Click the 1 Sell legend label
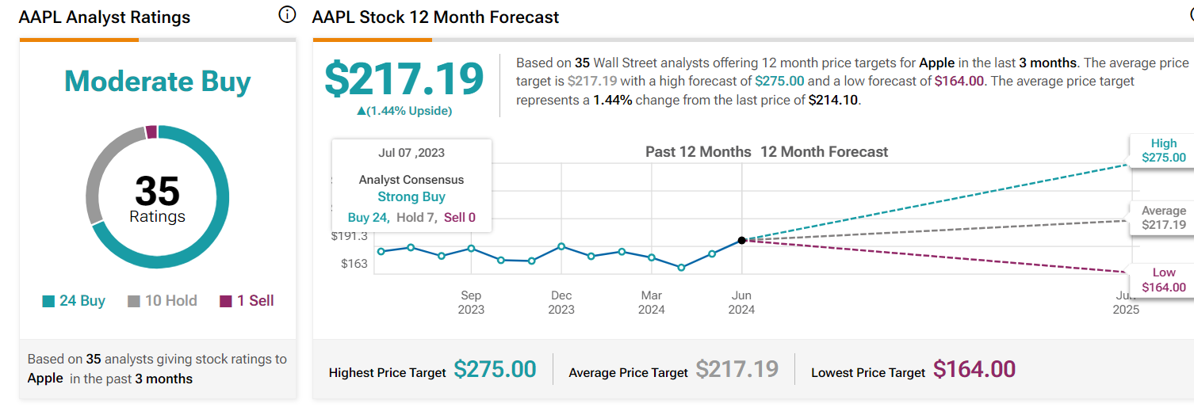Screen dimensions: 1194x415 (x=255, y=301)
